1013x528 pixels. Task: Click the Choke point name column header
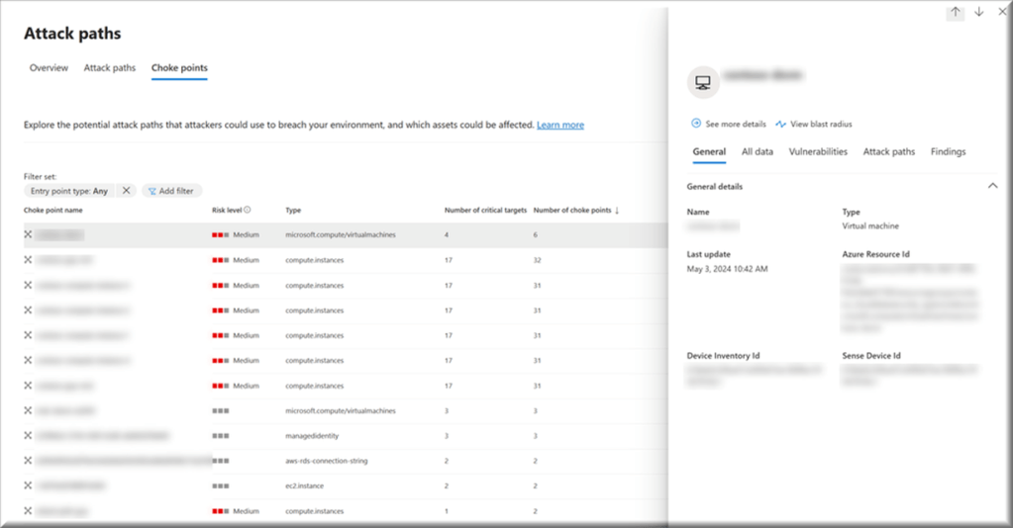(53, 210)
